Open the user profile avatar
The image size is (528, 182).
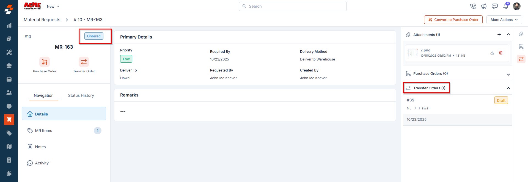[x=517, y=6]
